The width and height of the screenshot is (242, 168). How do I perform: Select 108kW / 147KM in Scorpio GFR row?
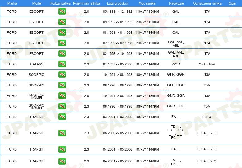tap(147, 85)
